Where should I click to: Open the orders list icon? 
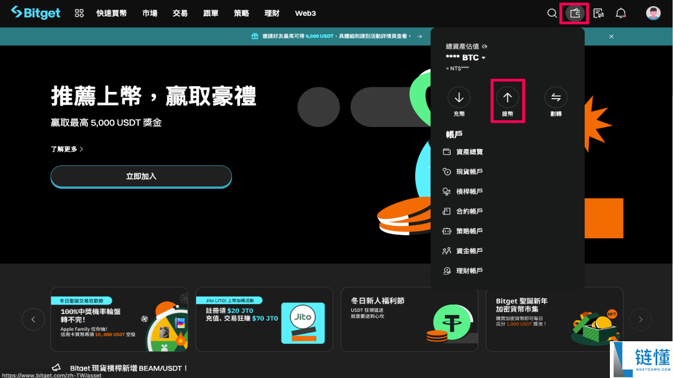pyautogui.click(x=598, y=13)
